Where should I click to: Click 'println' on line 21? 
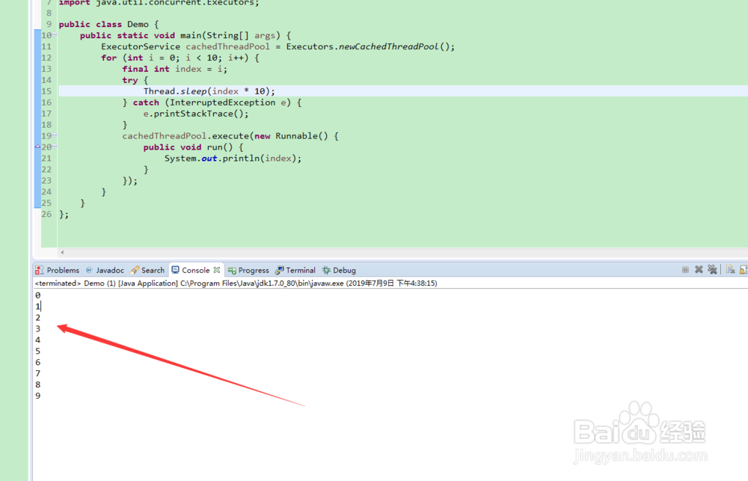pyautogui.click(x=242, y=159)
